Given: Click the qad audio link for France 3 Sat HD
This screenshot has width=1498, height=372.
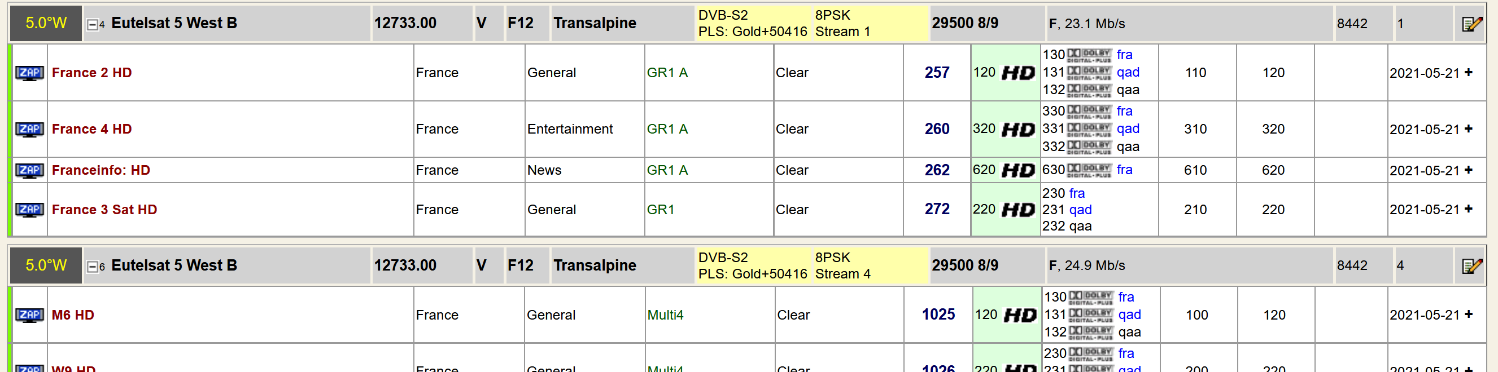Looking at the screenshot, I should pyautogui.click(x=1081, y=210).
